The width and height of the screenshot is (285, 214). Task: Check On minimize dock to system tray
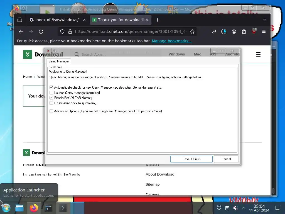[x=51, y=103]
